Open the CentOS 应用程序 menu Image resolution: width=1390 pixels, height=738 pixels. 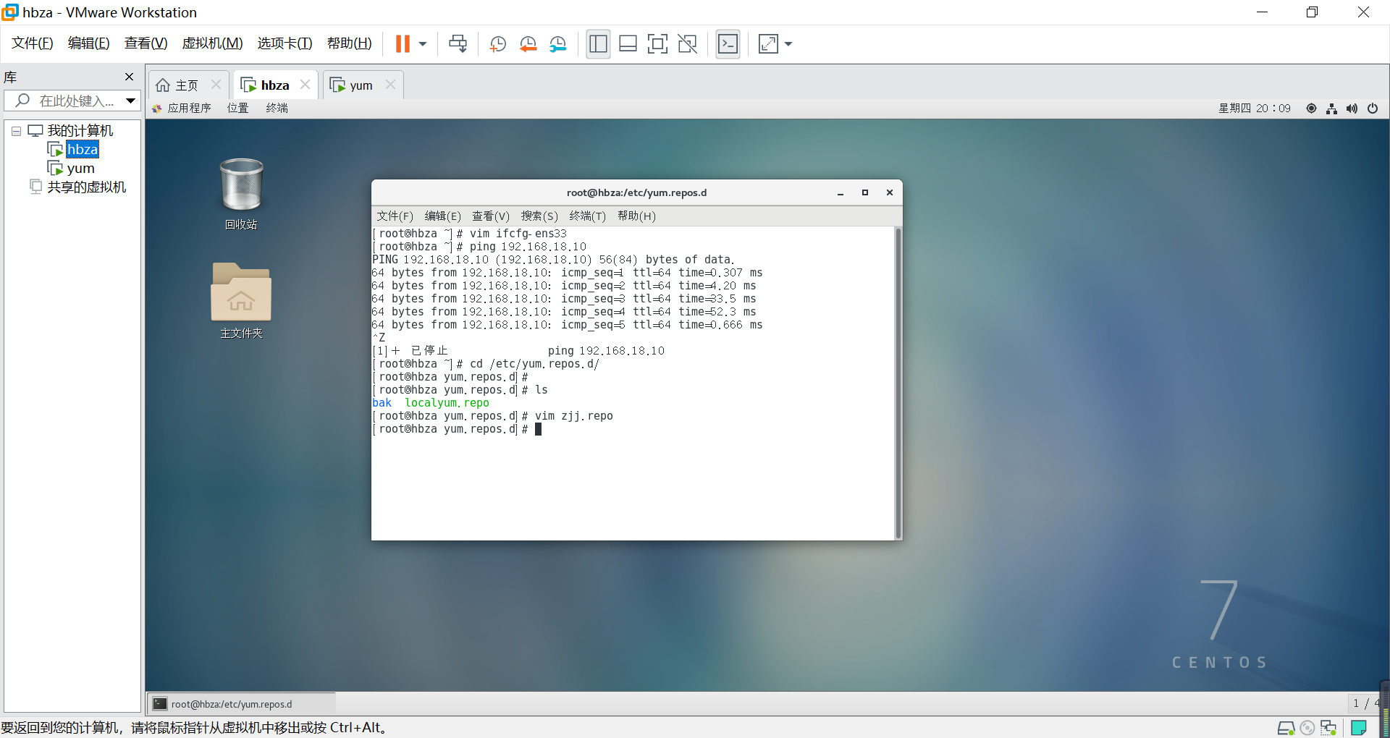(188, 108)
